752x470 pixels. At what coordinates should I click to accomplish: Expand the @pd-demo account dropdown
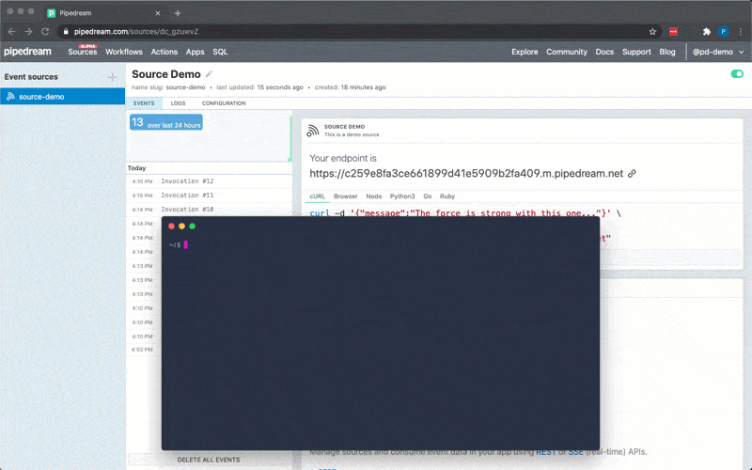pyautogui.click(x=718, y=52)
